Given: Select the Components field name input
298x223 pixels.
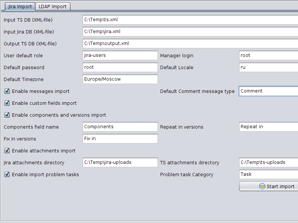Looking at the screenshot, I should (x=120, y=127).
